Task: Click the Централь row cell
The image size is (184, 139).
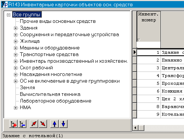Action: point(173,68)
